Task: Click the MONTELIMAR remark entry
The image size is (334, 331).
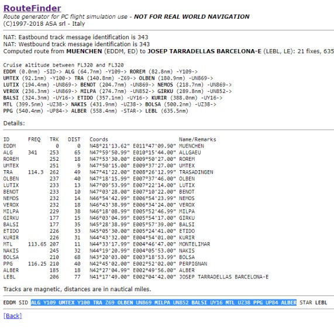Action: (x=194, y=244)
